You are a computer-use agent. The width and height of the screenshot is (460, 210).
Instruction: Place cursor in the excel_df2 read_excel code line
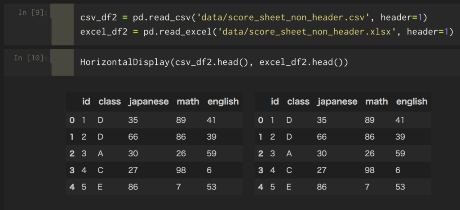(x=267, y=32)
